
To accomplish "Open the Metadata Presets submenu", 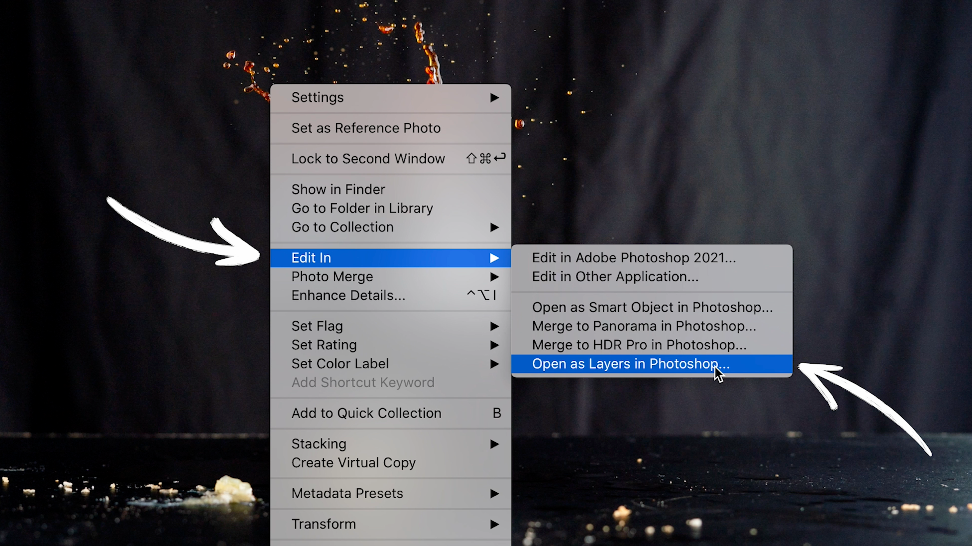I will click(x=391, y=493).
